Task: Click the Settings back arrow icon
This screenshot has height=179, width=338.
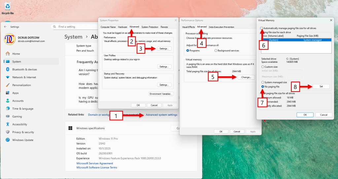Action: [x=5, y=27]
